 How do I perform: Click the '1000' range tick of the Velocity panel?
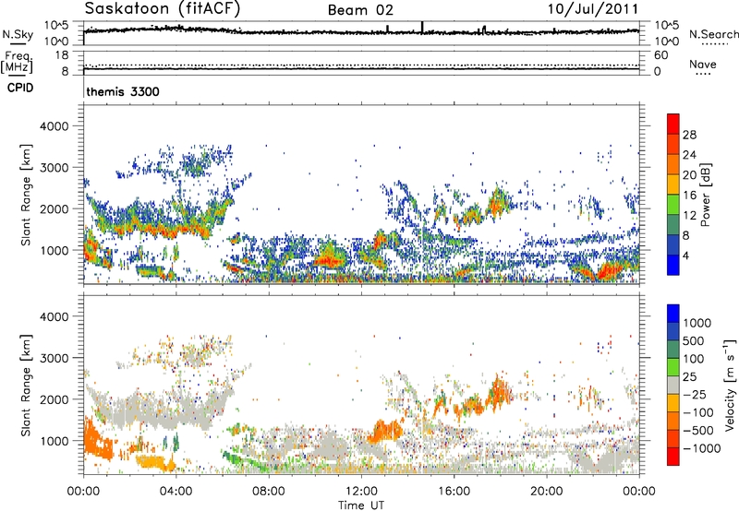coord(55,441)
